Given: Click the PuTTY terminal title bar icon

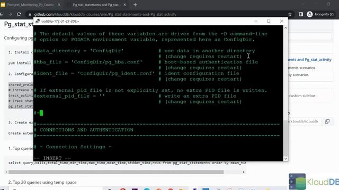Looking at the screenshot, I should [x=38, y=21].
